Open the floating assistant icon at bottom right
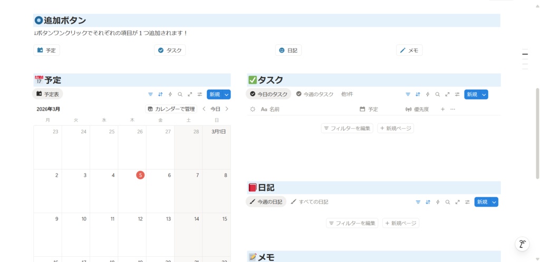 coord(522,244)
